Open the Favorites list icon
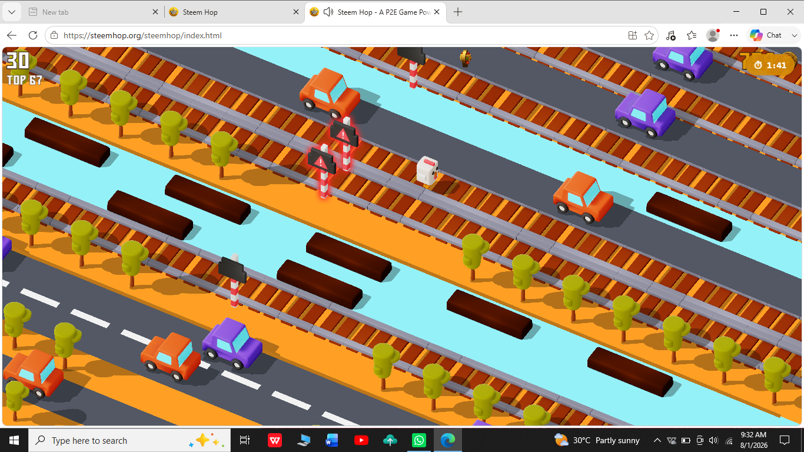This screenshot has height=452, width=804. tap(692, 35)
